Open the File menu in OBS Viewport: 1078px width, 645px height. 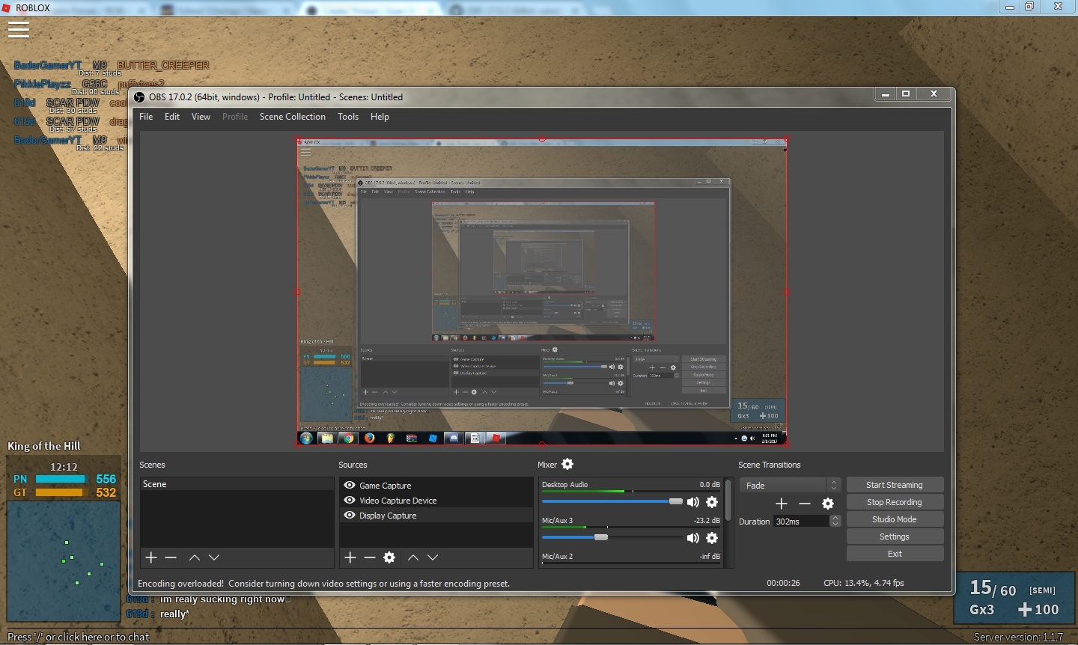point(146,117)
